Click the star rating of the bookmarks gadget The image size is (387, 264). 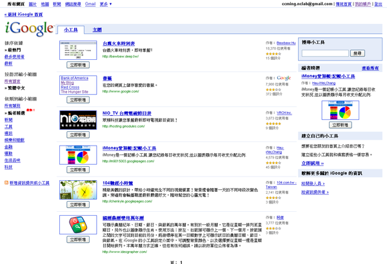click(273, 90)
